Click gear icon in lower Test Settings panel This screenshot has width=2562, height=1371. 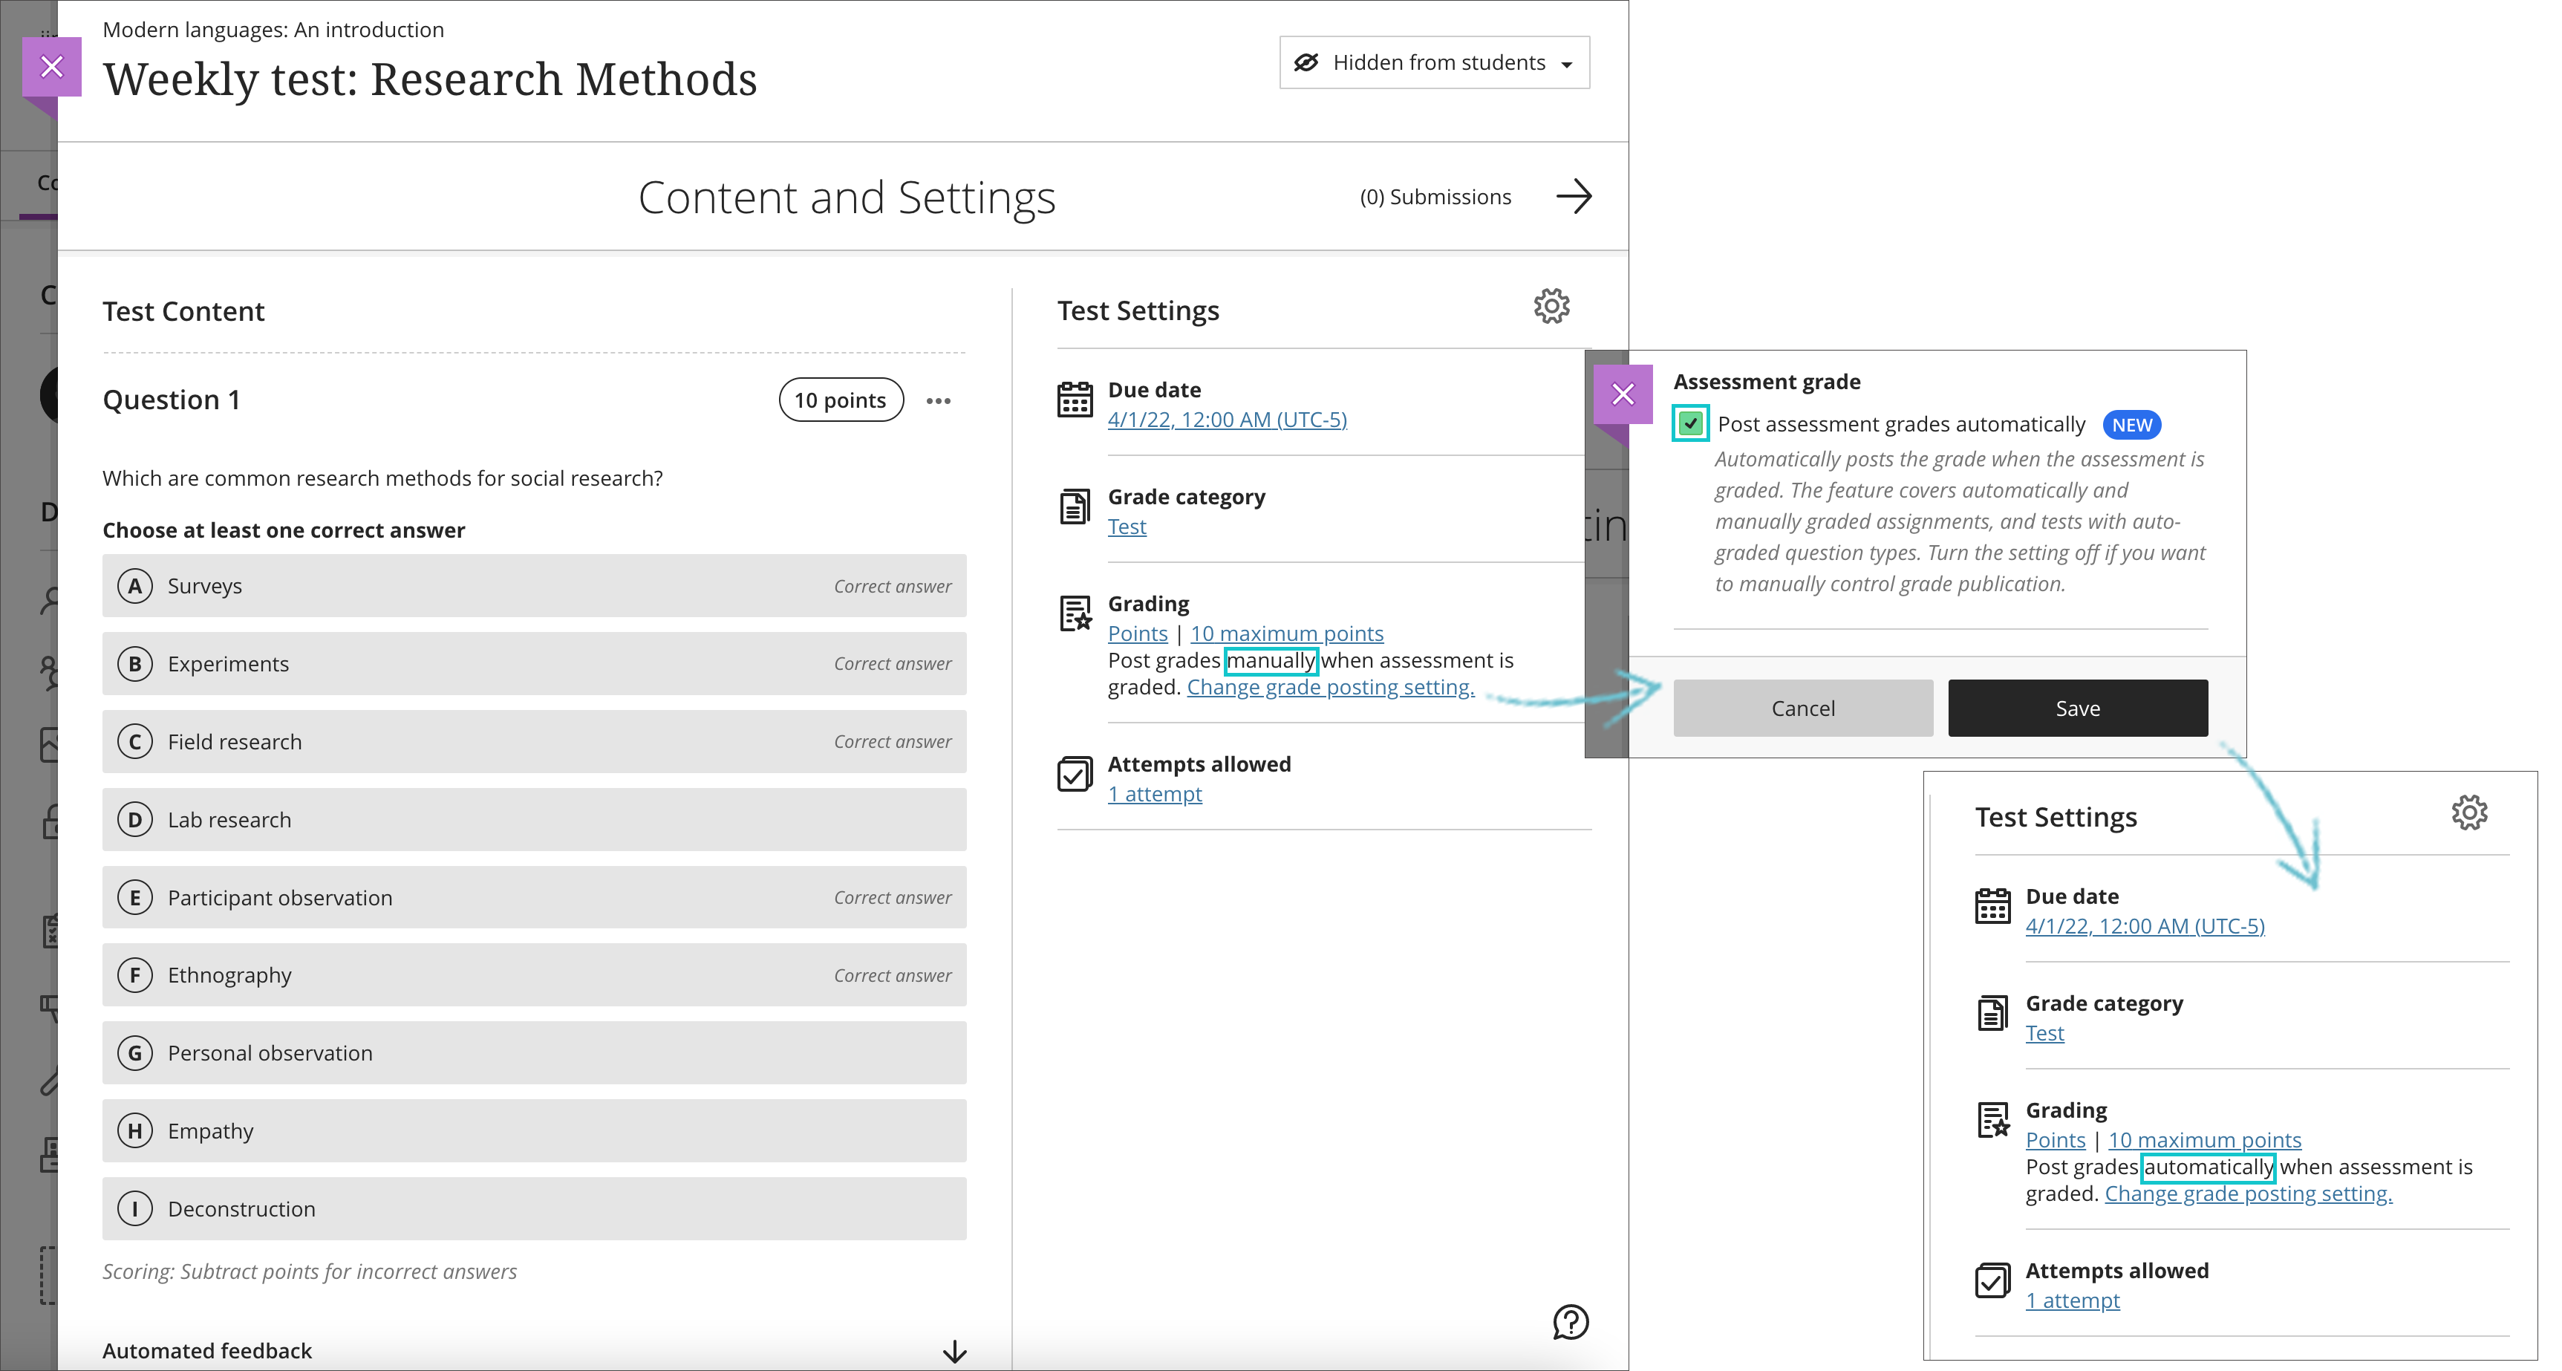coord(2468,812)
